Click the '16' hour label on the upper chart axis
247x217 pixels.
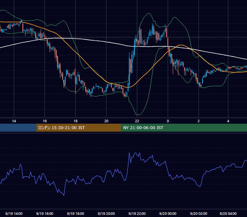(x=45, y=121)
